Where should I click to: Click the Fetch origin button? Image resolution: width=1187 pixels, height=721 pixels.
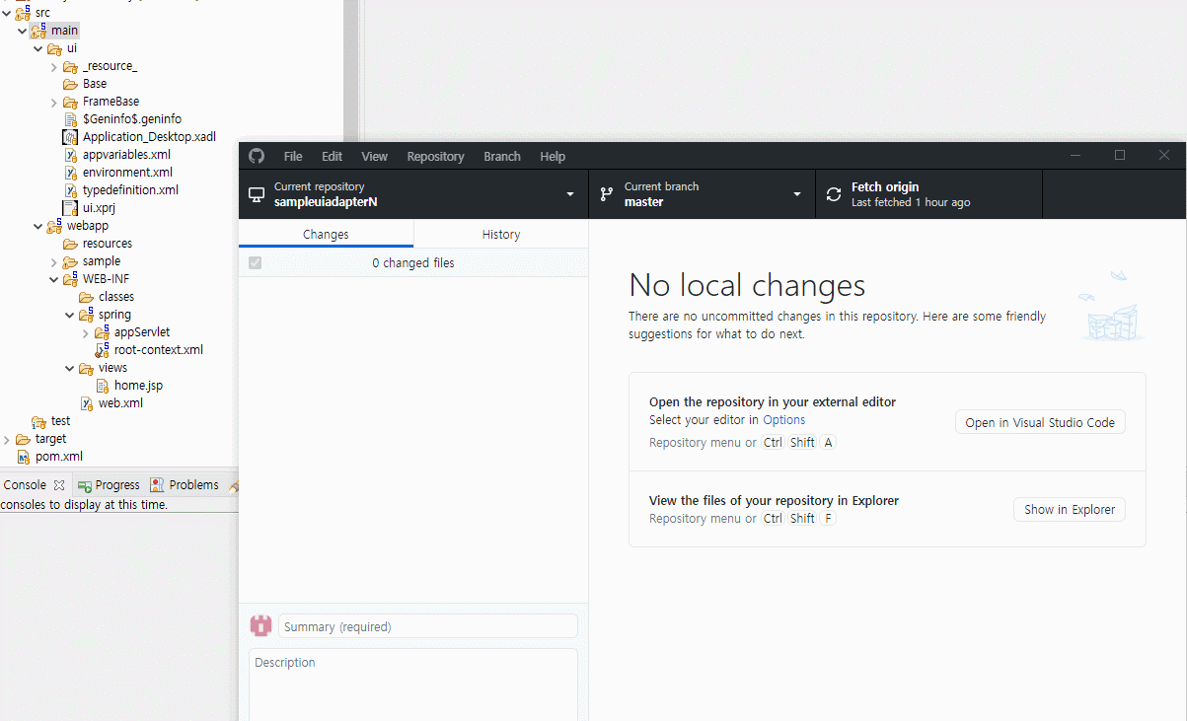[928, 194]
